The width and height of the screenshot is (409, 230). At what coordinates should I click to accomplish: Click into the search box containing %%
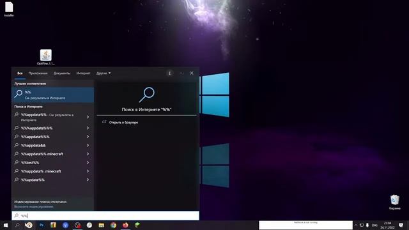pyautogui.click(x=105, y=216)
